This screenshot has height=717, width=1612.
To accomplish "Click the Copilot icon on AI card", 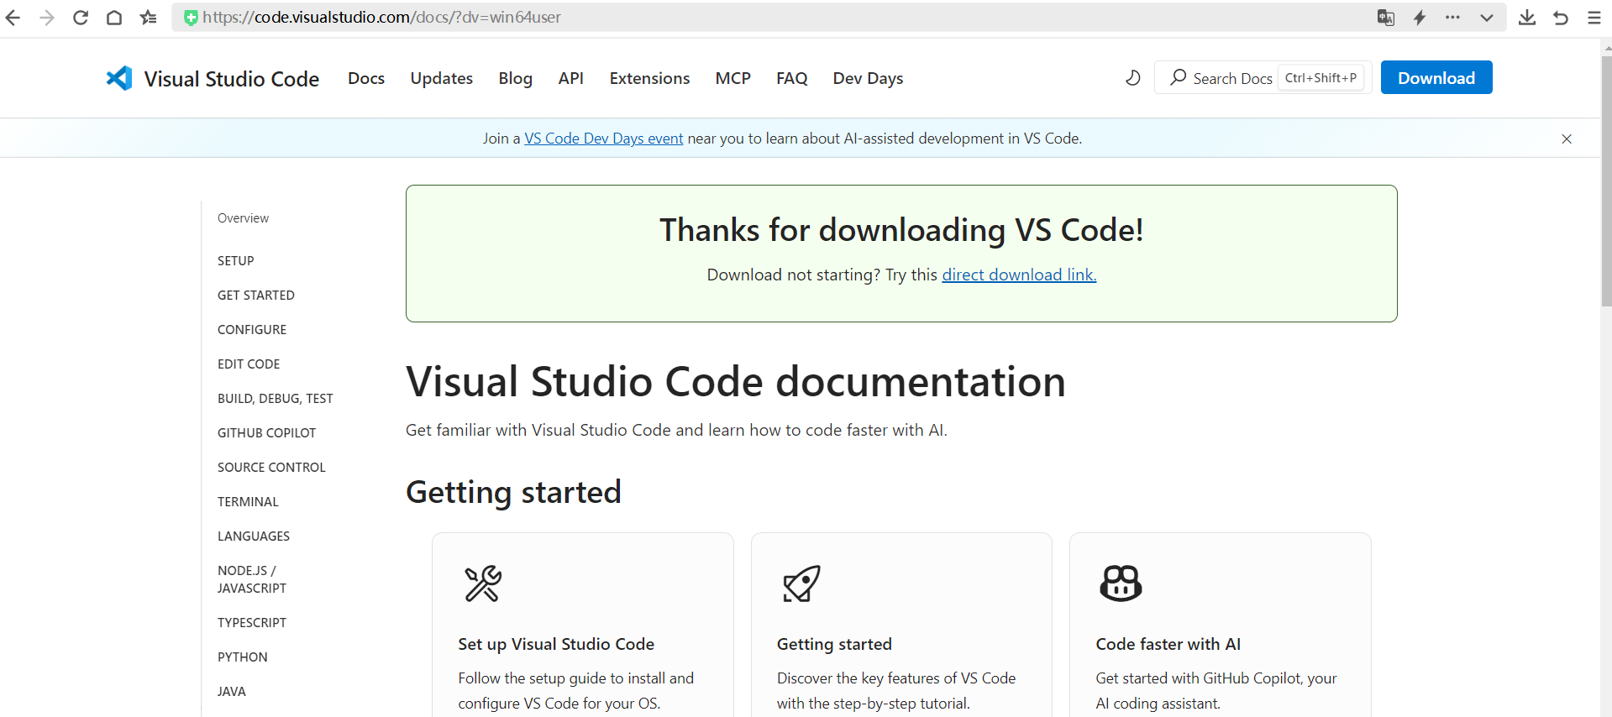I will click(x=1121, y=584).
